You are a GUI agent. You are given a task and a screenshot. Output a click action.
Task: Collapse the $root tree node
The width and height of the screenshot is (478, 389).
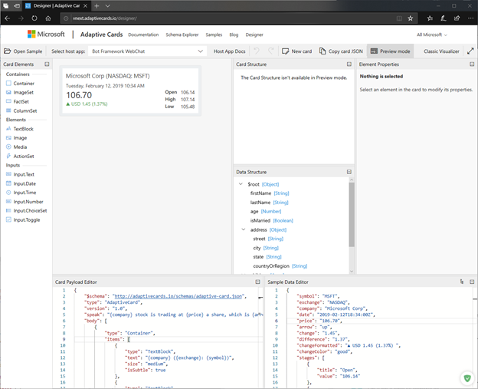(241, 184)
